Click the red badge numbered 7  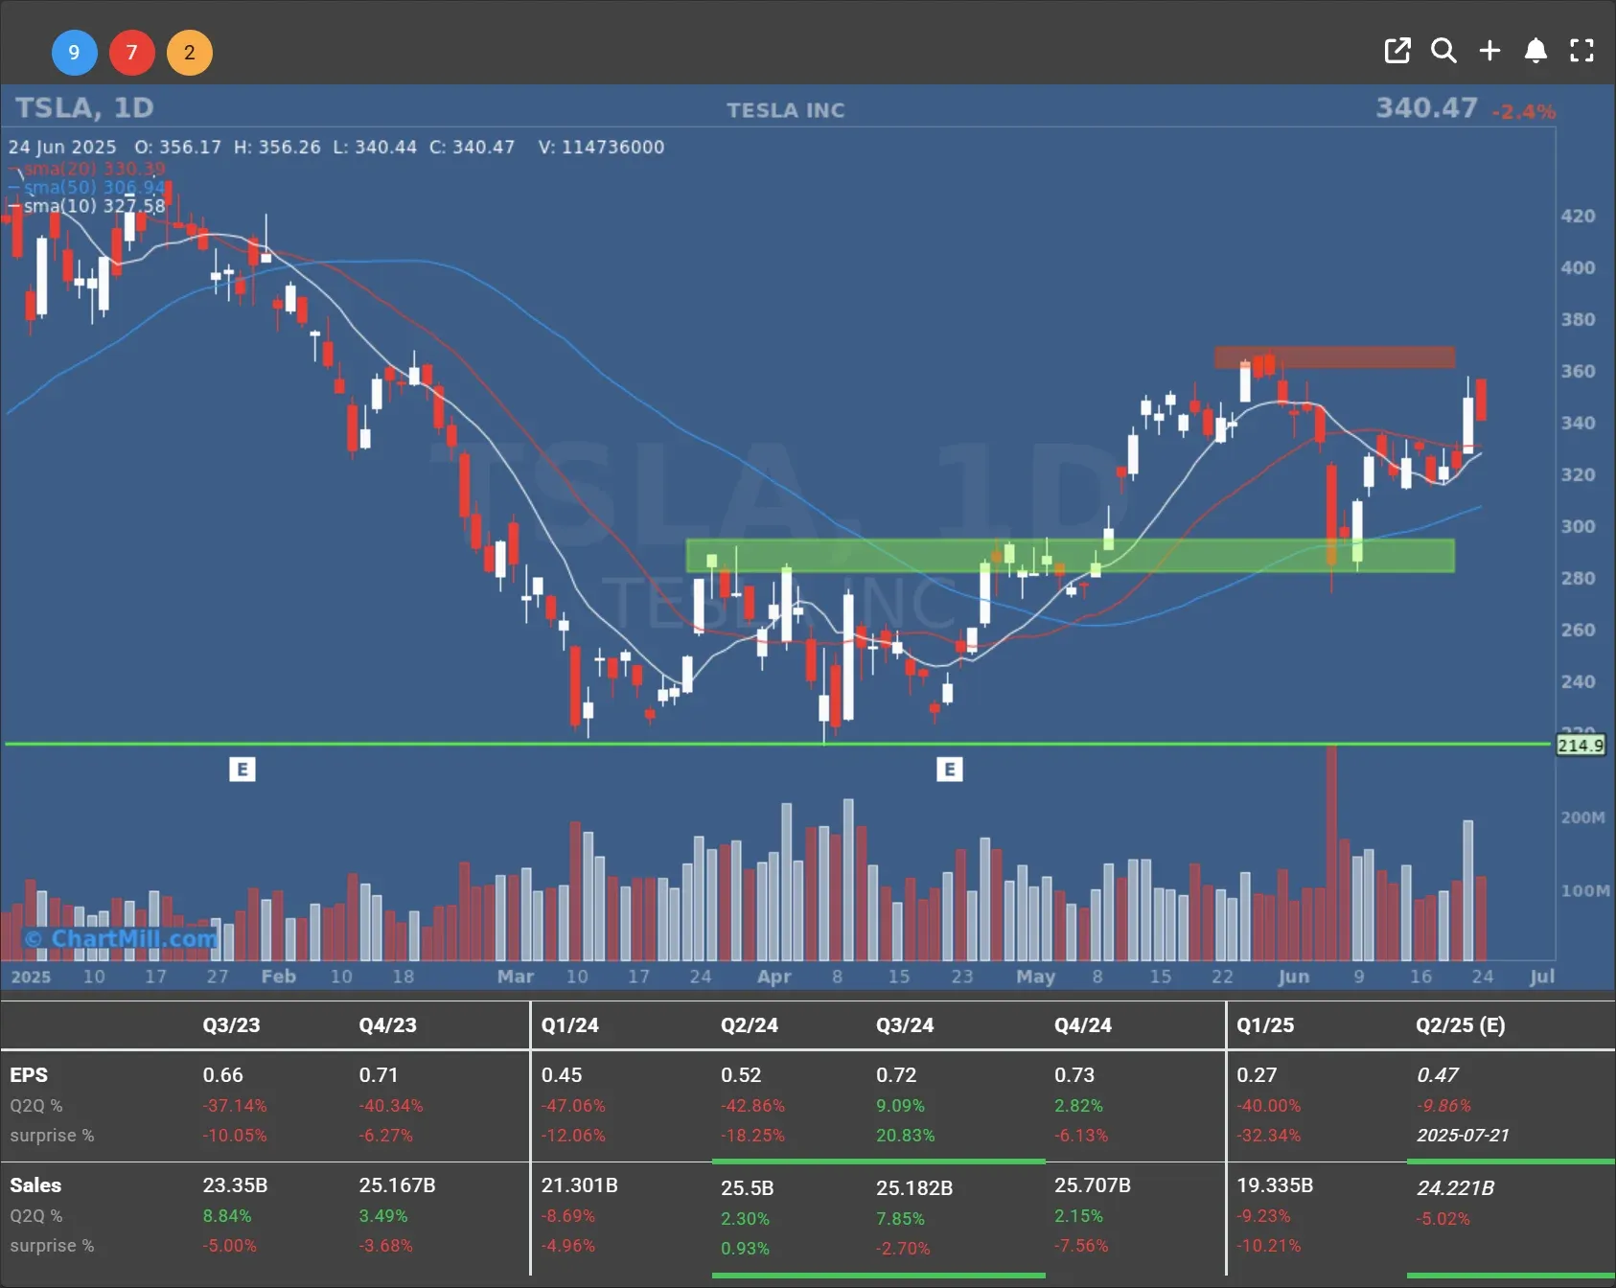(x=131, y=53)
